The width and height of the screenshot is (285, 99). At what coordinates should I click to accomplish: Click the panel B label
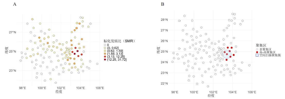162,4
